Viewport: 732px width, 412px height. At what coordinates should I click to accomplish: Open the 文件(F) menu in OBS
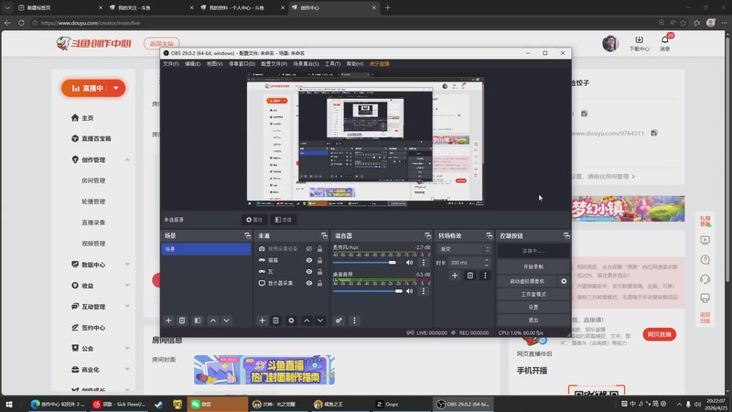coord(171,64)
